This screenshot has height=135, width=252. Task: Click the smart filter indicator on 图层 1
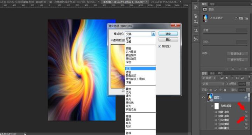click(246, 97)
